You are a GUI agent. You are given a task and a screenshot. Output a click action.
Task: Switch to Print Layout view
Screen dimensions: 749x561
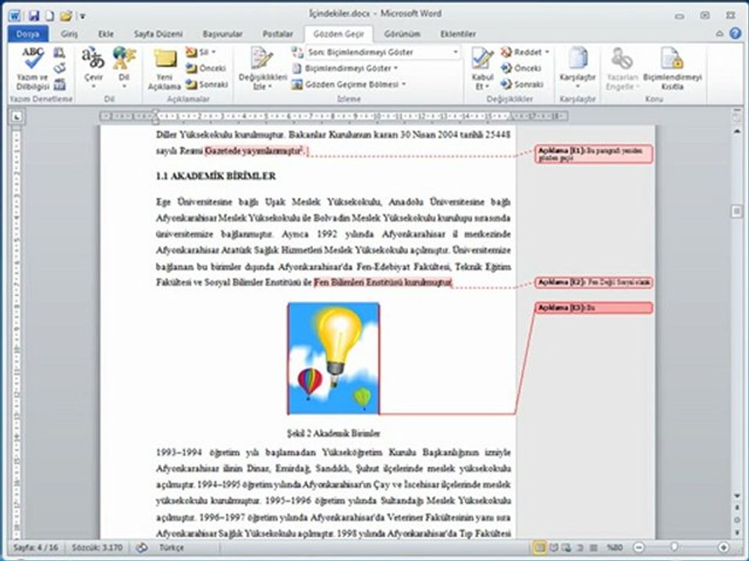point(539,548)
